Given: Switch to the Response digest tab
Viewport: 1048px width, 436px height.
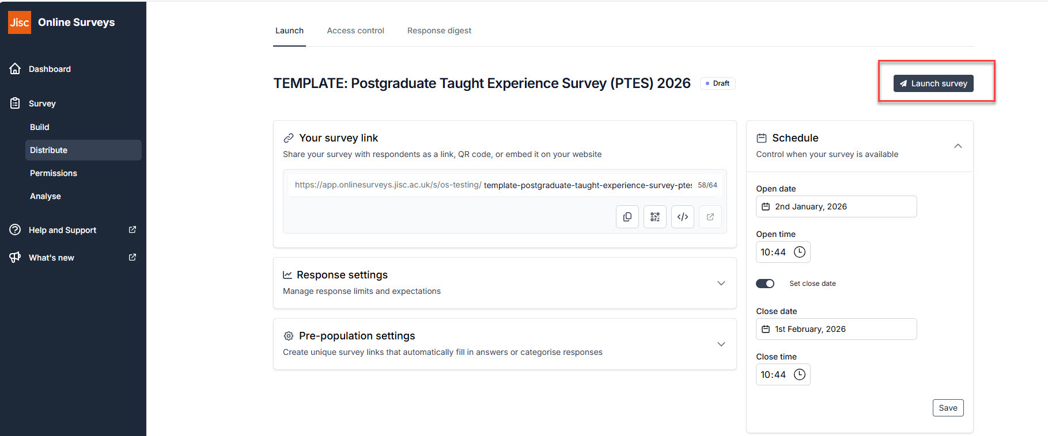Looking at the screenshot, I should point(439,30).
